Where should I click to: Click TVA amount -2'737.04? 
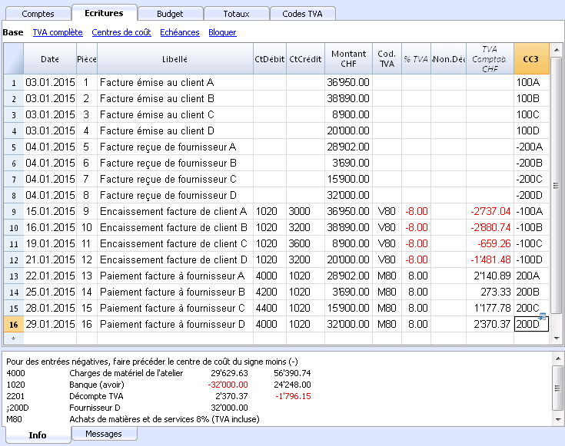(x=490, y=211)
